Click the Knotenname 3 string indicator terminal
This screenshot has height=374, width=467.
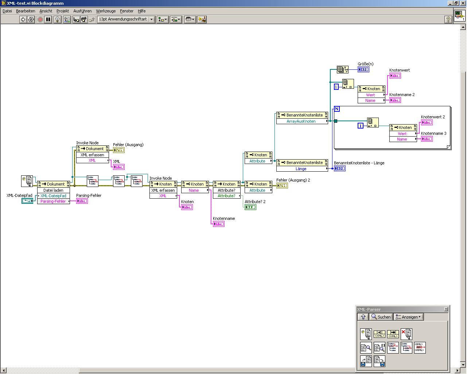coord(427,139)
